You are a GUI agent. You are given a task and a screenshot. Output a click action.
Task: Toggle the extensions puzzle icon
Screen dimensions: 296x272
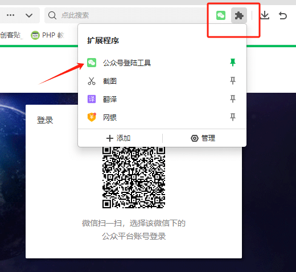pos(239,15)
